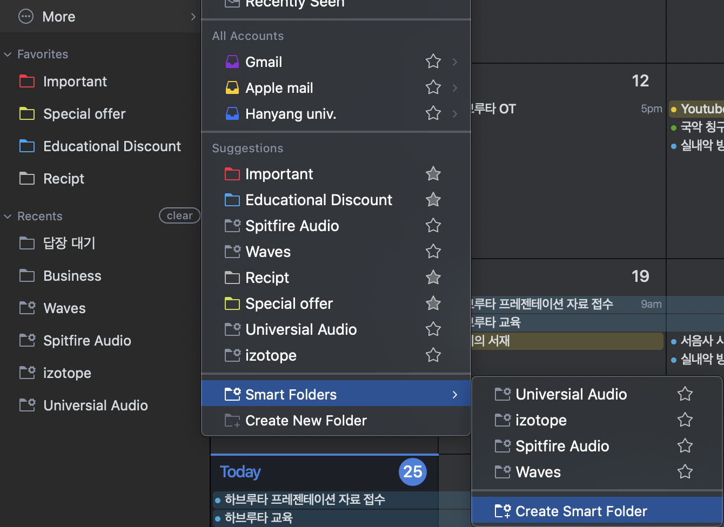Click the blue Educational Discount folder icon in Suggestions
Image resolution: width=724 pixels, height=527 pixels.
coord(232,200)
